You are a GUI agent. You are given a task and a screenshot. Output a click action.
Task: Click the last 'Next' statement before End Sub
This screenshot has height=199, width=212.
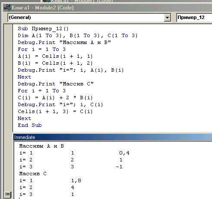click(24, 119)
